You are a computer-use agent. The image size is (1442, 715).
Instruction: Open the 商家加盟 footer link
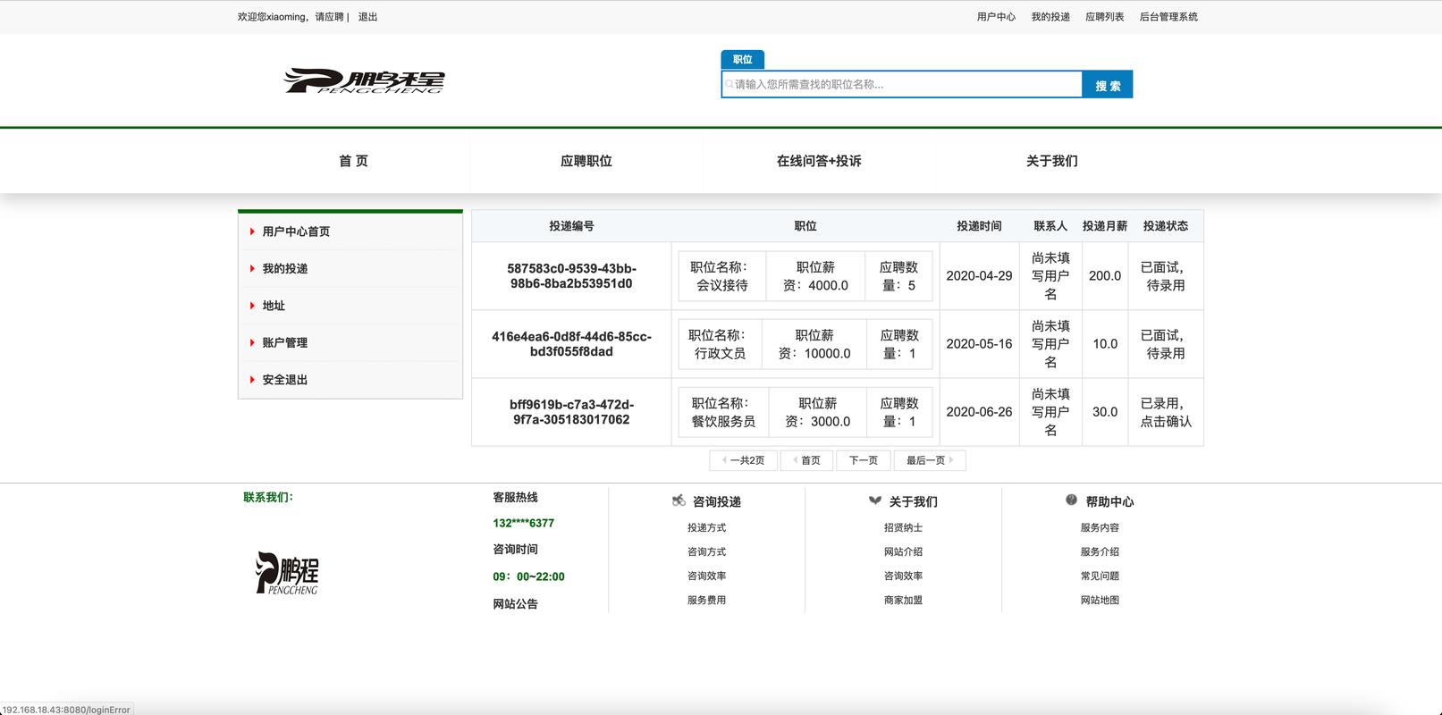click(x=903, y=601)
